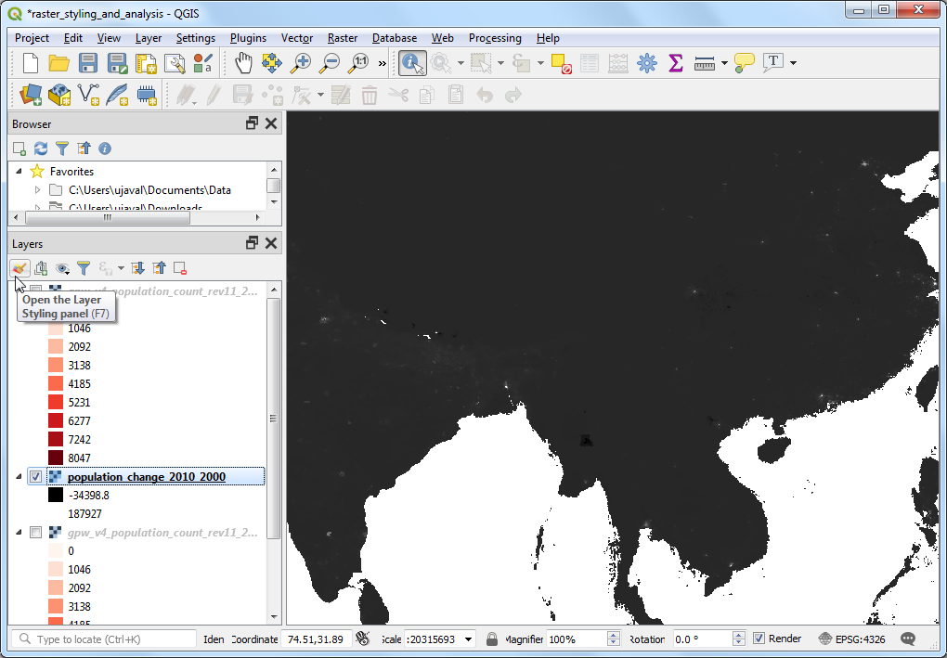The image size is (947, 658).
Task: Open the Scale dropdown in status bar
Action: tap(468, 639)
